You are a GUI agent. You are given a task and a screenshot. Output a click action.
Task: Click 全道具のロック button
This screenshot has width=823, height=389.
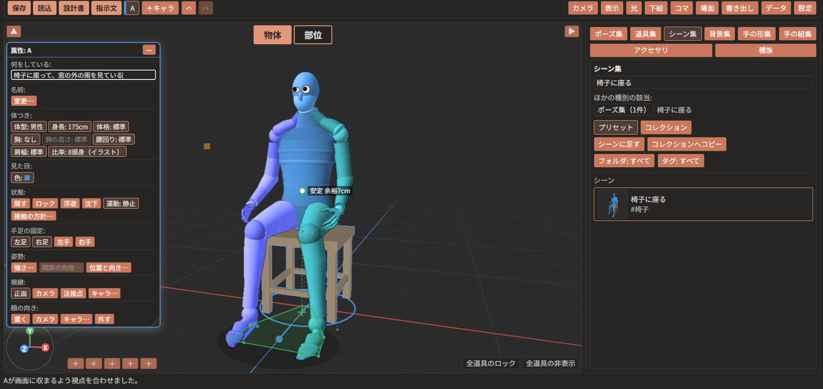click(491, 363)
